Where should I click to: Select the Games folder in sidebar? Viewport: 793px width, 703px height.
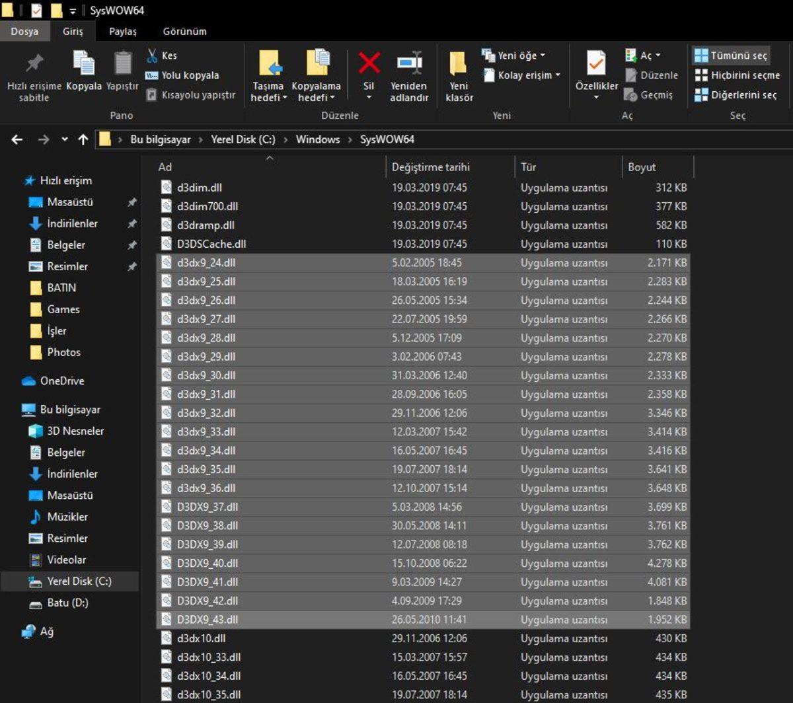coord(63,309)
